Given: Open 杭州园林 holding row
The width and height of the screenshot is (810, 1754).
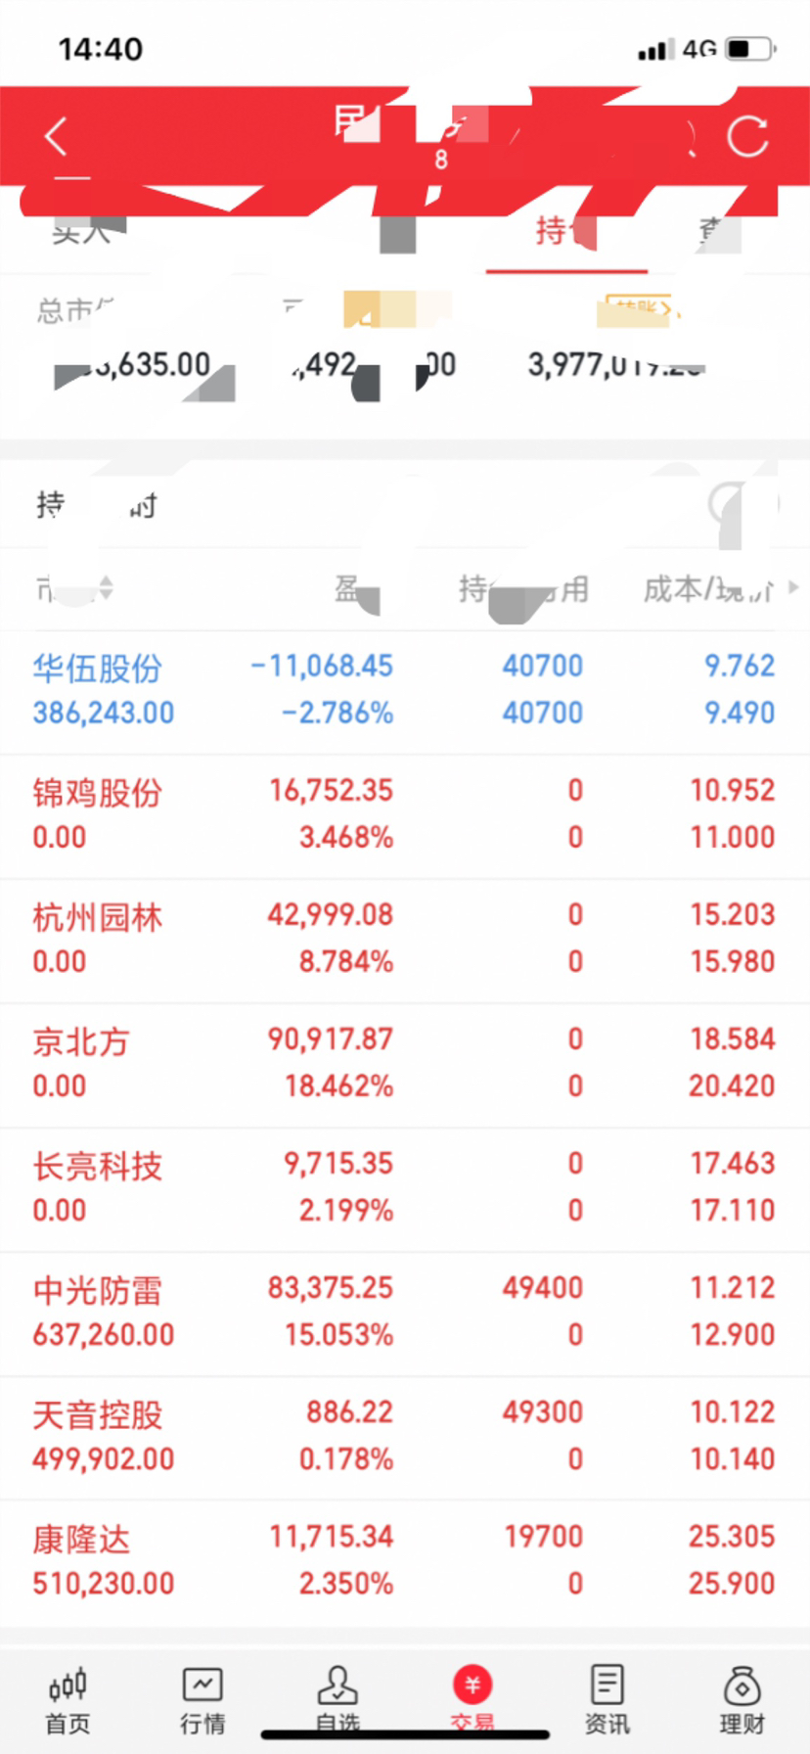Looking at the screenshot, I should (x=405, y=941).
